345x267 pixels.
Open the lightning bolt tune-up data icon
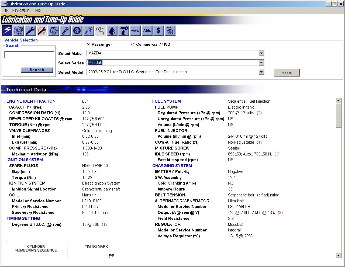point(7,31)
